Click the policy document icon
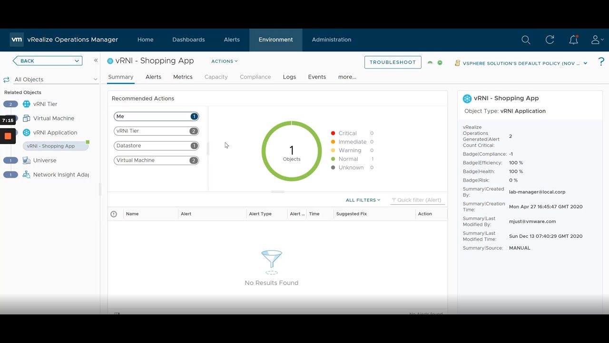The width and height of the screenshot is (609, 343). [x=457, y=63]
